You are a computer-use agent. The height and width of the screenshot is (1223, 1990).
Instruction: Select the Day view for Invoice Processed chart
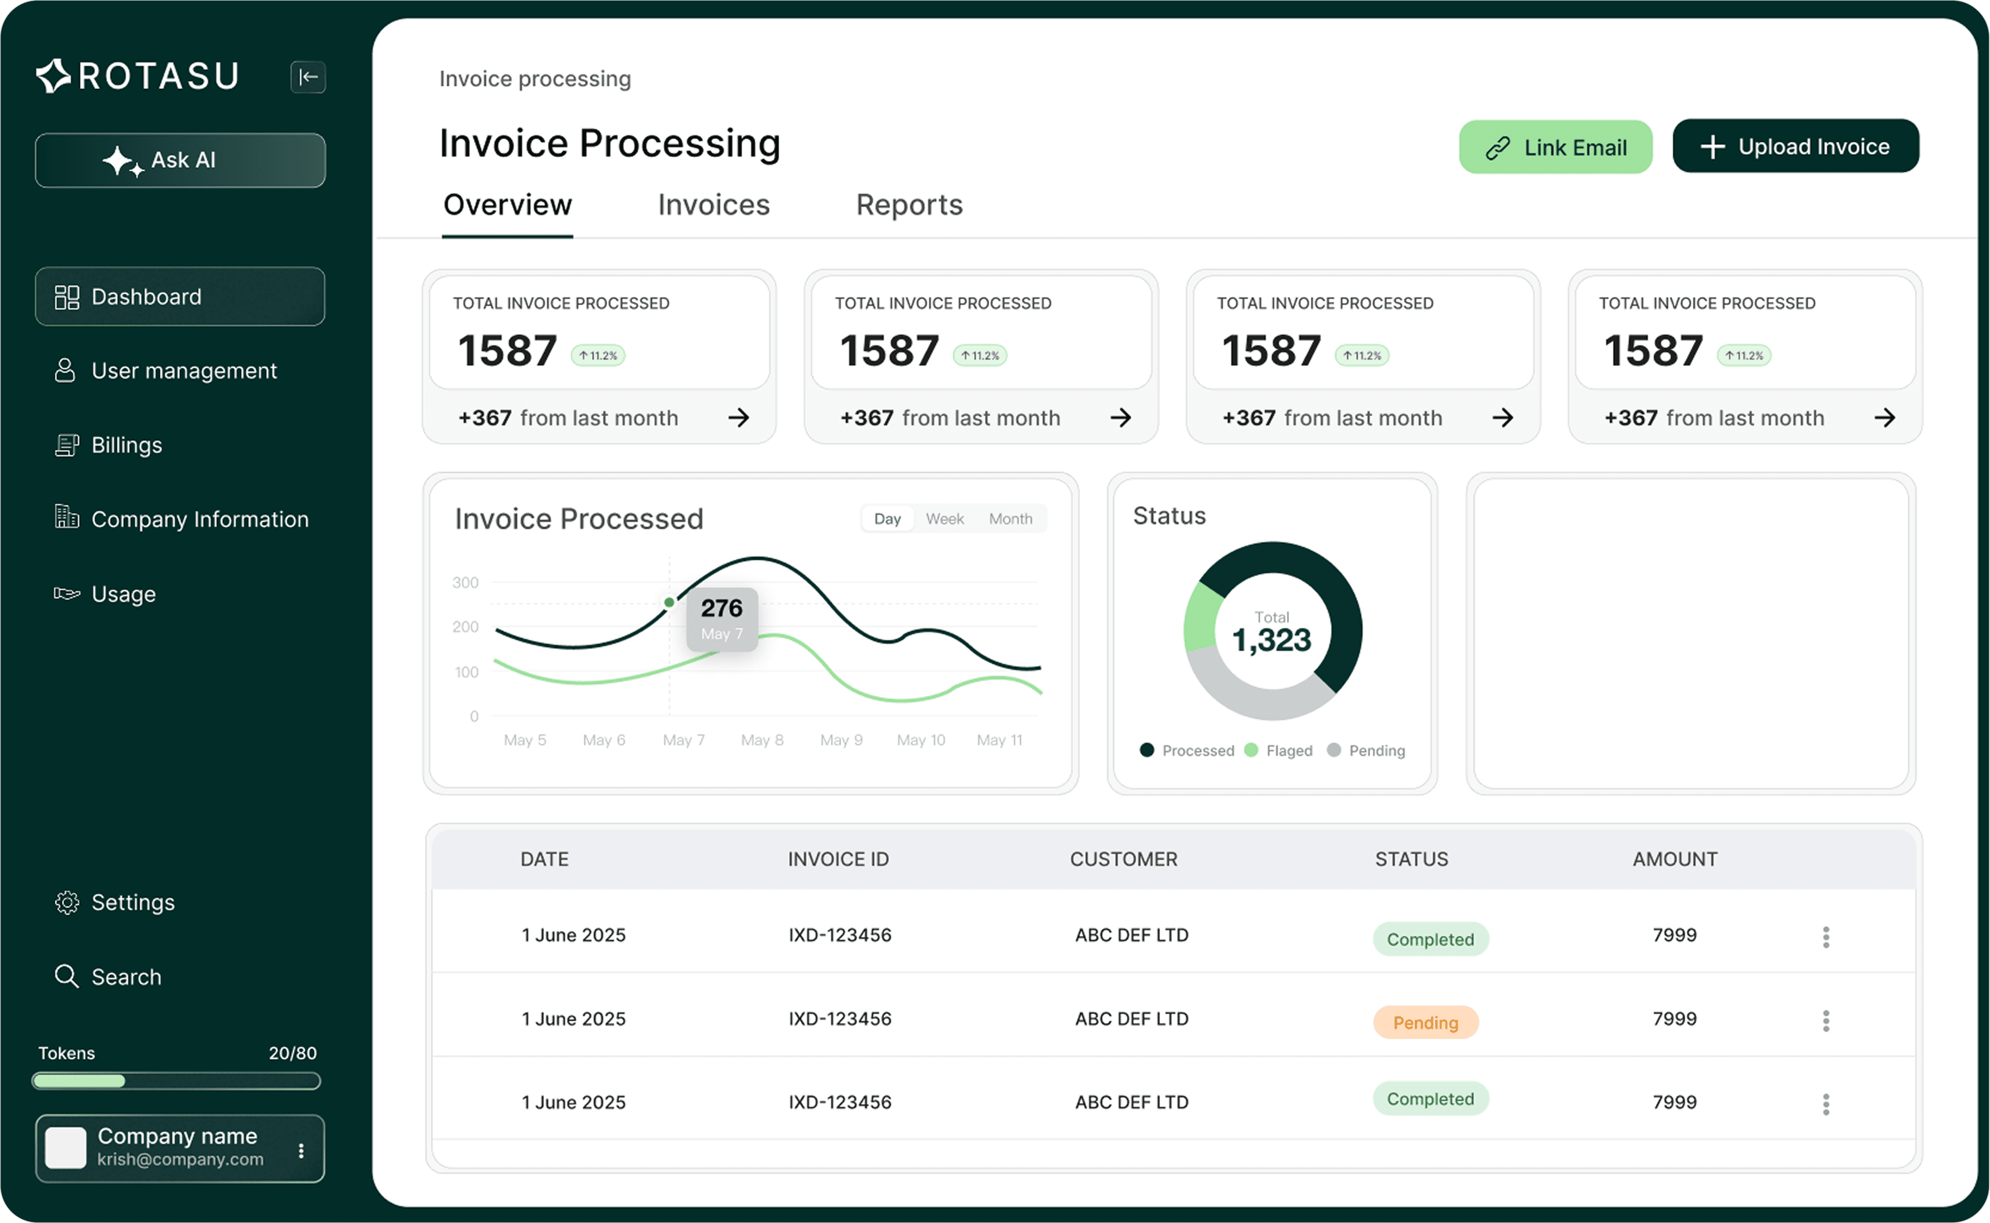[887, 518]
